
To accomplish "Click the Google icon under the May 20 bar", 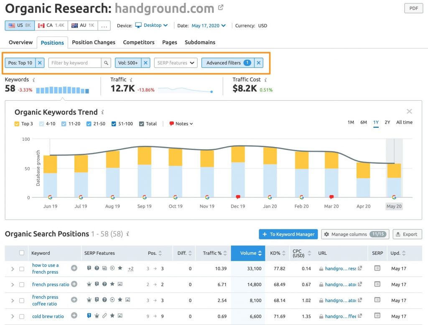I will [x=394, y=196].
